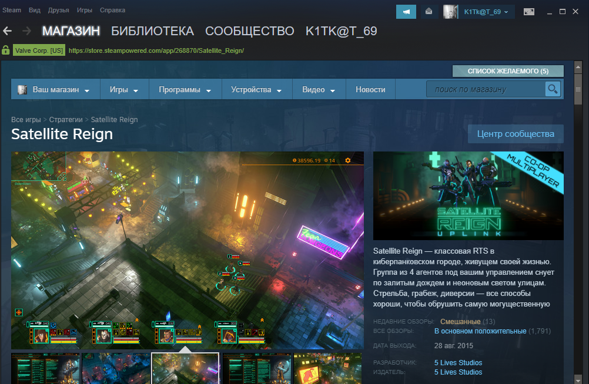This screenshot has height=384, width=589.
Task: Switch to the СООБЩЕСТВО tab
Action: [249, 31]
